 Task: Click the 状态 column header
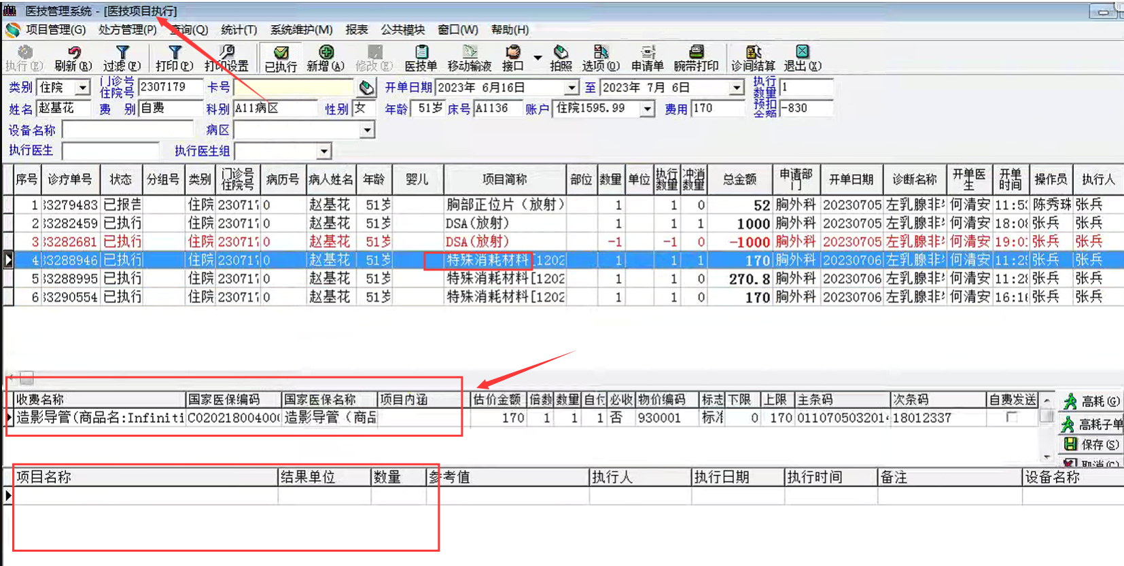pyautogui.click(x=121, y=179)
